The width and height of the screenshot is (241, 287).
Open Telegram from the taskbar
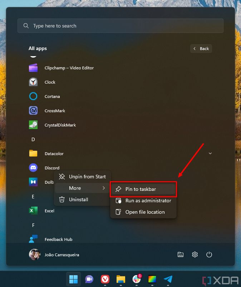click(x=168, y=279)
